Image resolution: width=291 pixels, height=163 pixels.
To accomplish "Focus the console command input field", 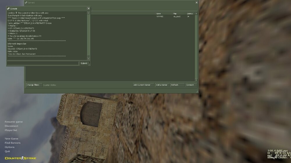I will point(43,63).
